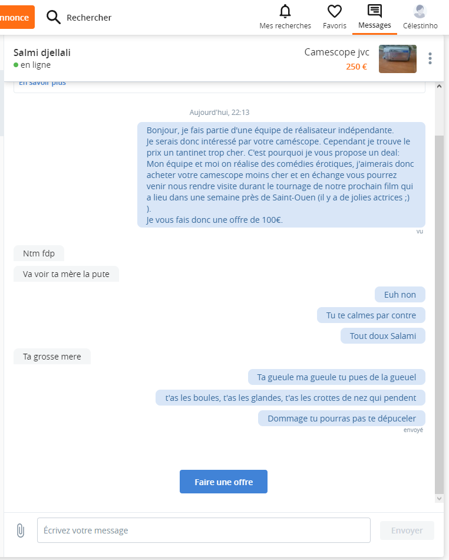Click the Envoyer button
The width and height of the screenshot is (449, 560).
coord(407,531)
